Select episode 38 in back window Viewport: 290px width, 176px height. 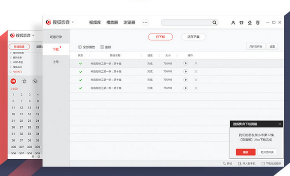click(x=29, y=140)
